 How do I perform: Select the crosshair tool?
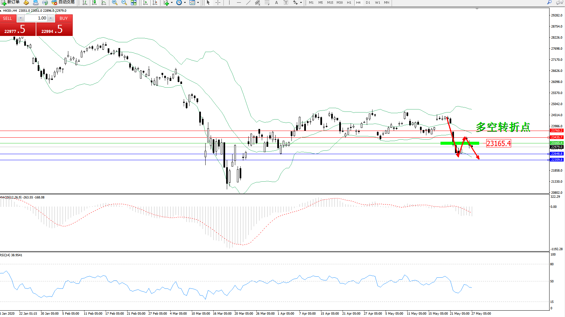point(218,3)
